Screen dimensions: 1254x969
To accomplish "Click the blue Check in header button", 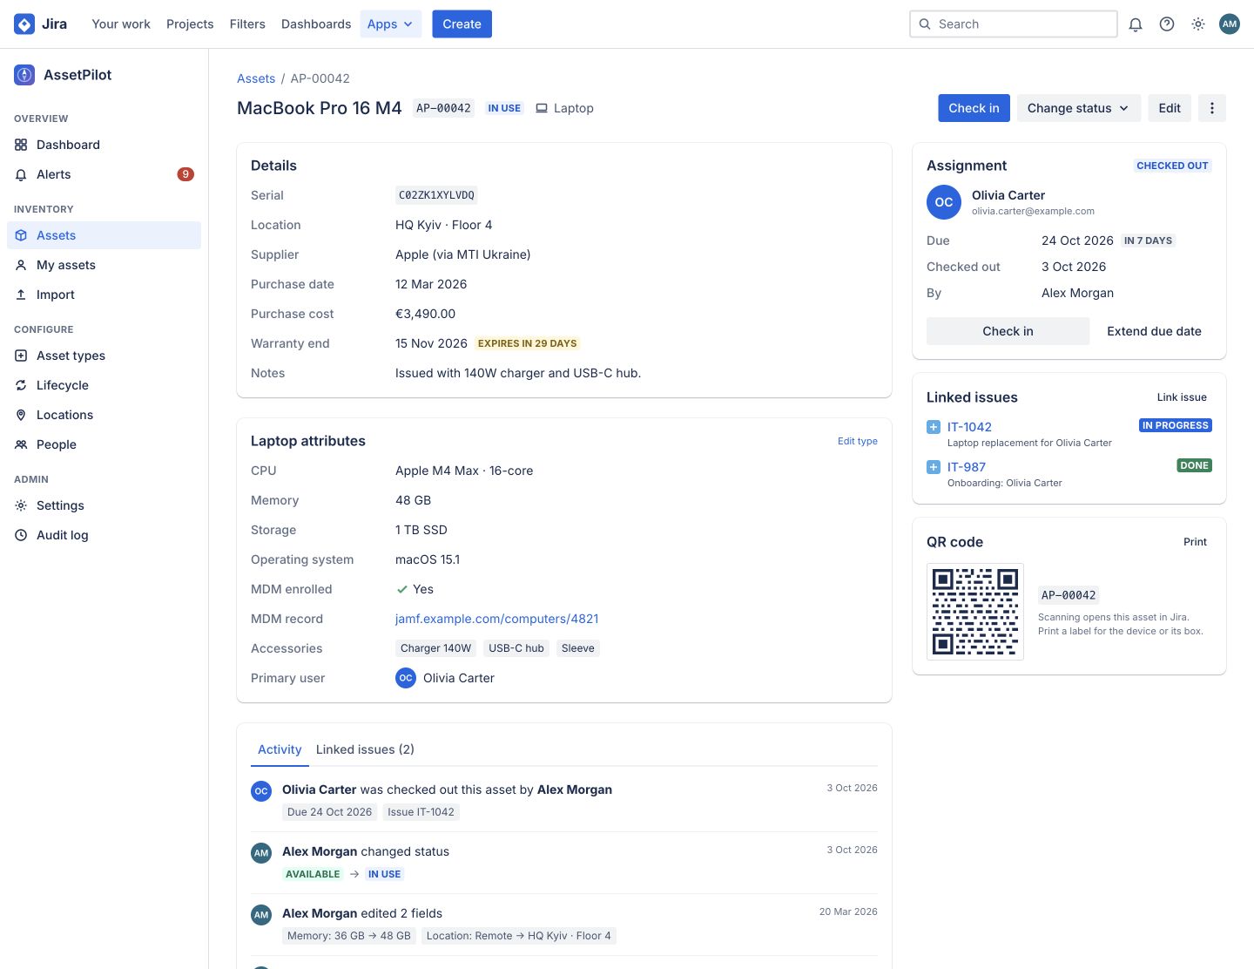I will (974, 108).
